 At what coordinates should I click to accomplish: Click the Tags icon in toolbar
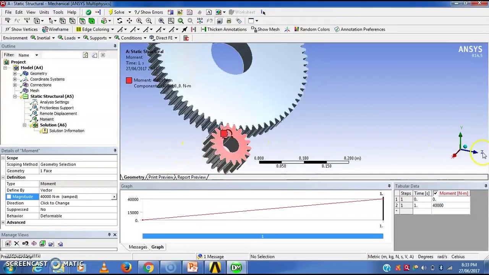(239, 21)
